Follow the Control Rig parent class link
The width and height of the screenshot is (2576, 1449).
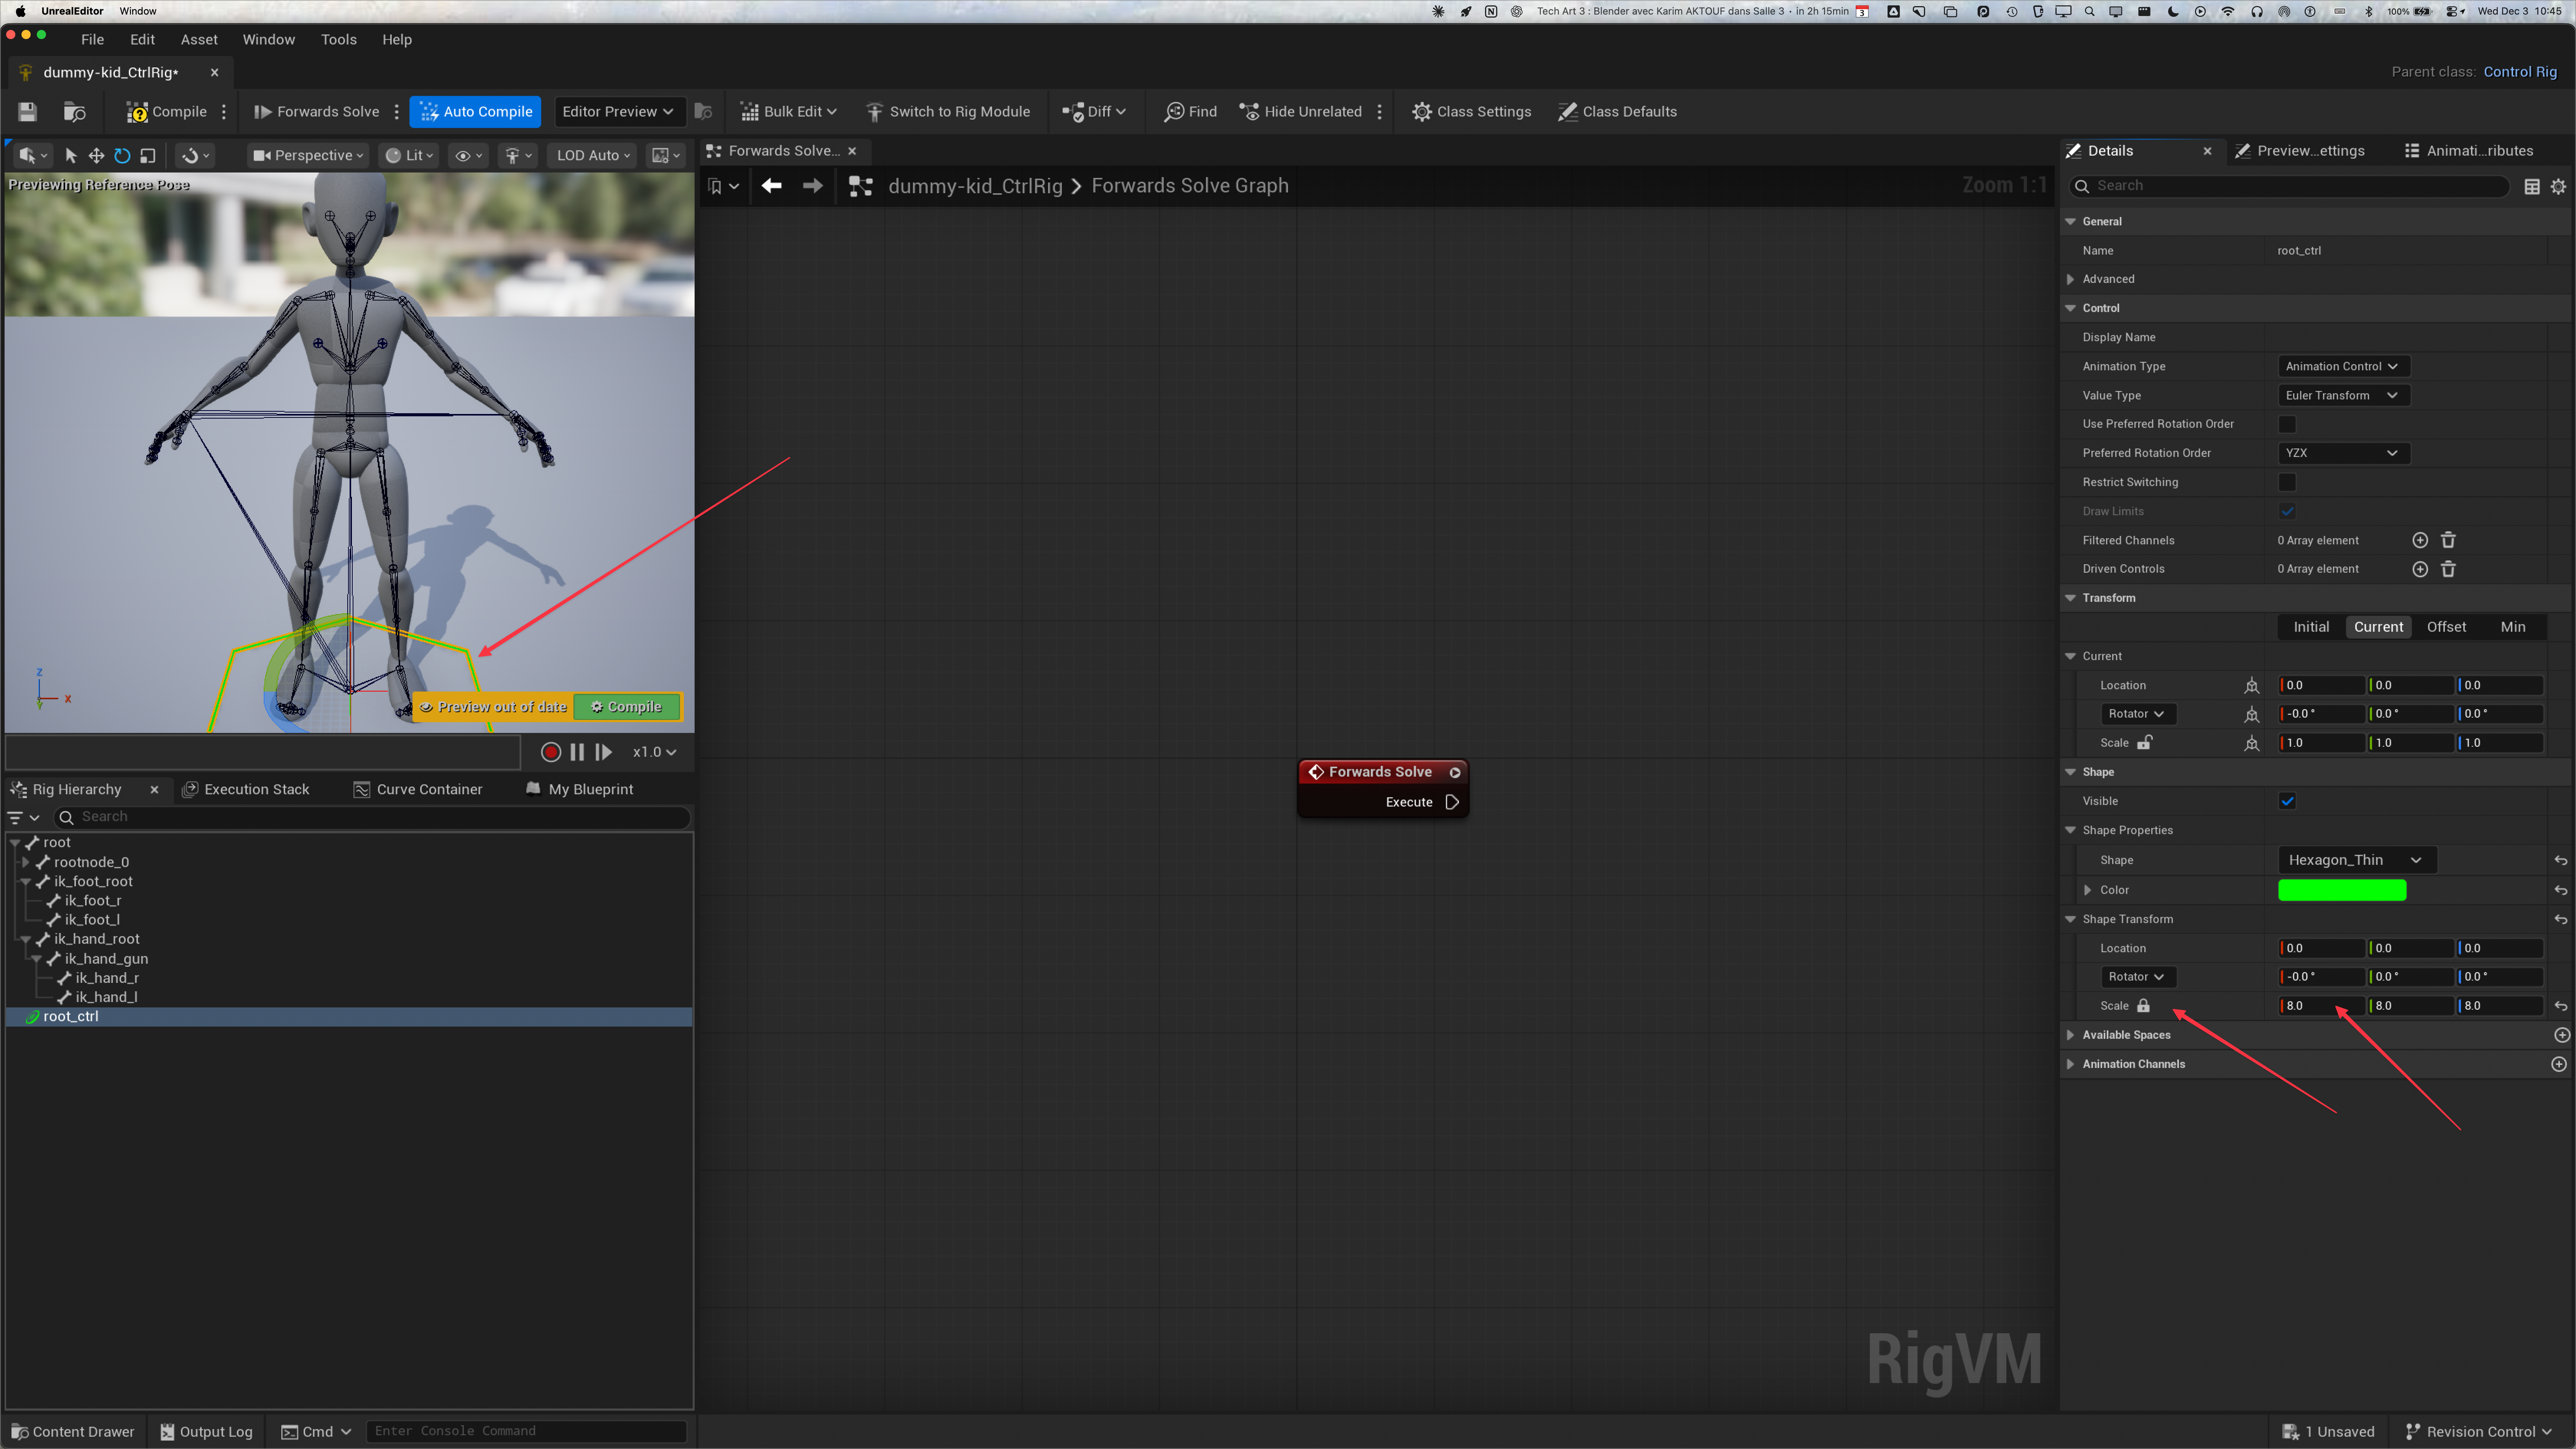pos(2520,72)
